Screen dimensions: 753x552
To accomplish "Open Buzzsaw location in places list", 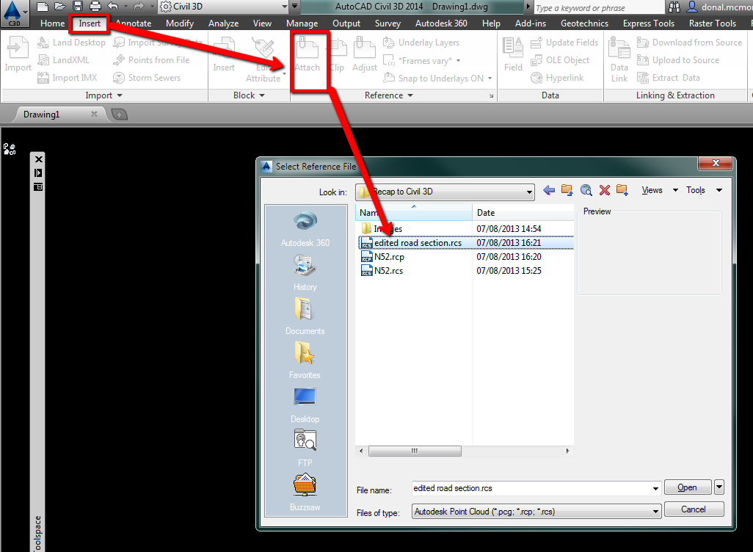I will click(x=305, y=493).
